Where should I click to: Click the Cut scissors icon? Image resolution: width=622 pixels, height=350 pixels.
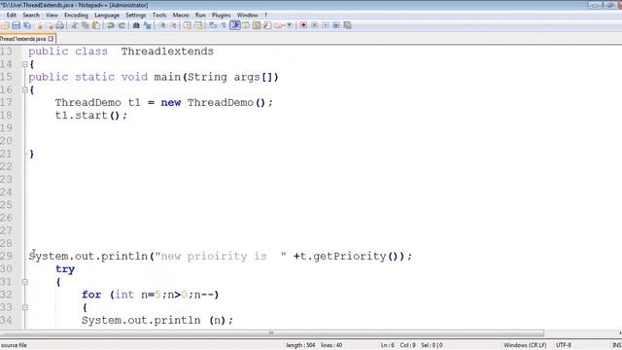[x=74, y=25]
